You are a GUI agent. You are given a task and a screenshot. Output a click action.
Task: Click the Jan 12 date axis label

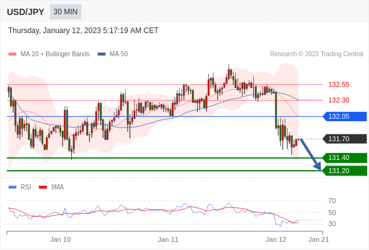[x=276, y=239]
